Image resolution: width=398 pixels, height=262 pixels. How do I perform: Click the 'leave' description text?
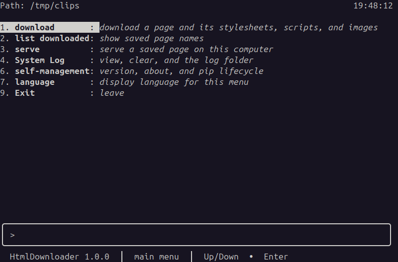112,93
